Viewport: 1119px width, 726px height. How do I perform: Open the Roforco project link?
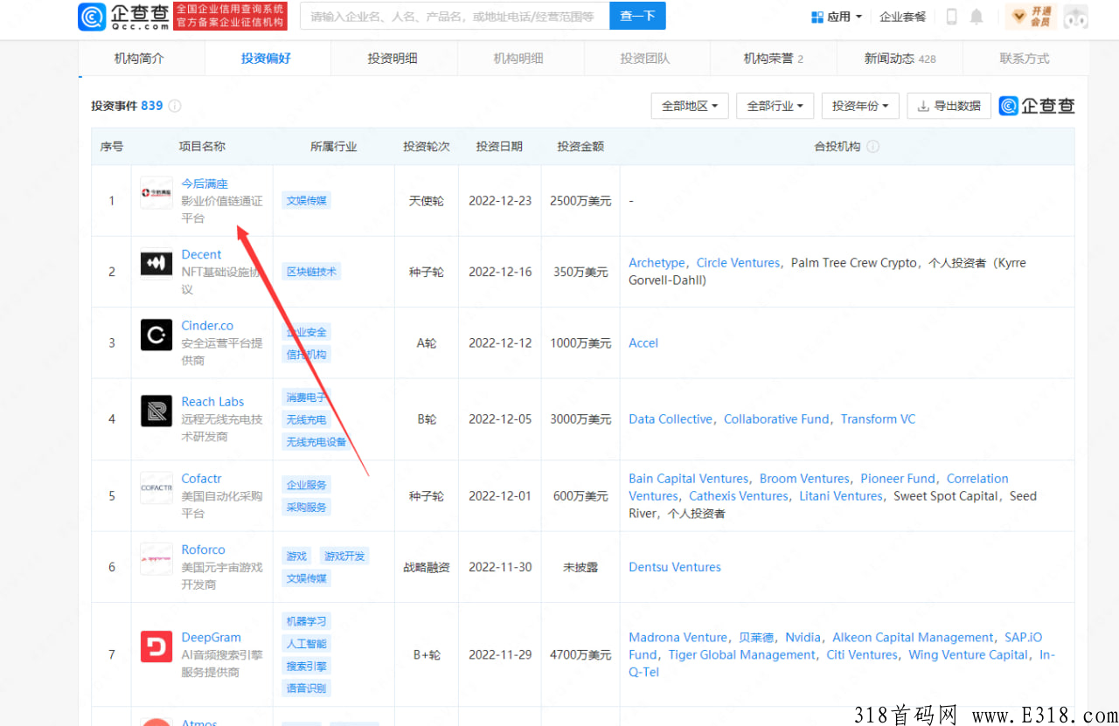pyautogui.click(x=203, y=550)
